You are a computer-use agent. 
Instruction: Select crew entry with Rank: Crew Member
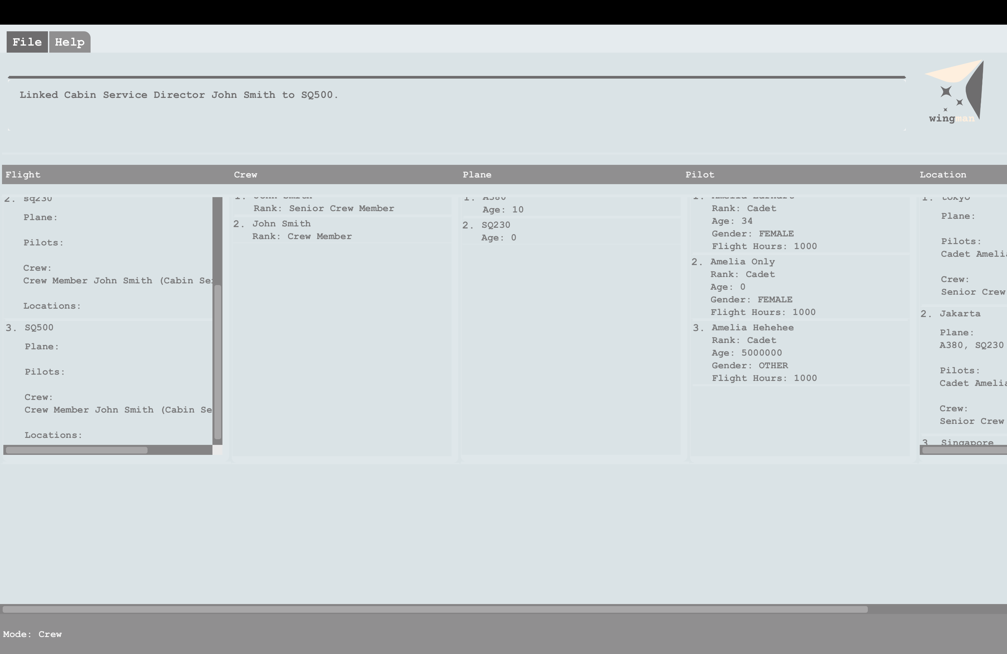[x=342, y=230]
